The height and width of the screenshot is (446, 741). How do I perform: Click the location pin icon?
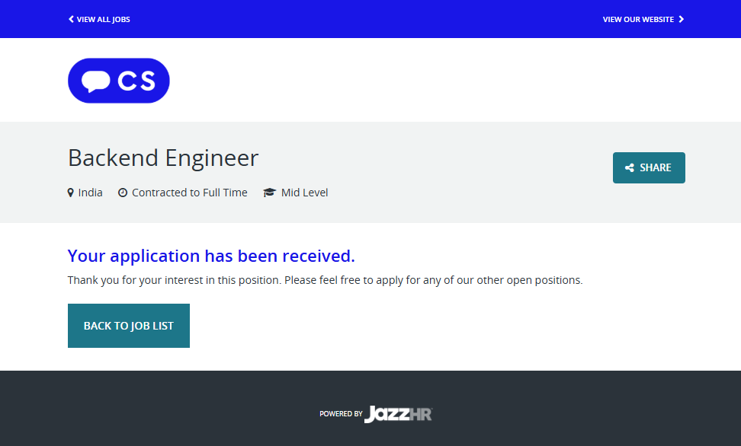[71, 193]
